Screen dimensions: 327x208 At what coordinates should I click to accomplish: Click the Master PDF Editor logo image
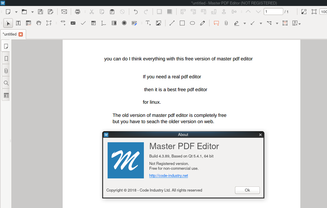pyautogui.click(x=126, y=160)
